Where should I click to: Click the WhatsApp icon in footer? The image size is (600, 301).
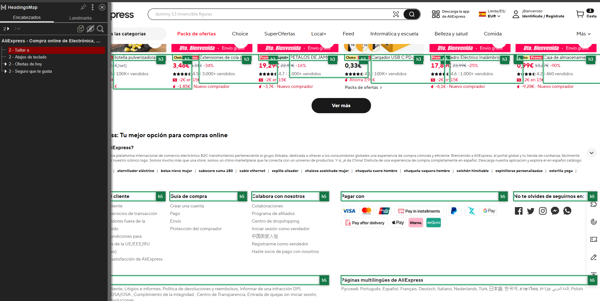(x=567, y=211)
